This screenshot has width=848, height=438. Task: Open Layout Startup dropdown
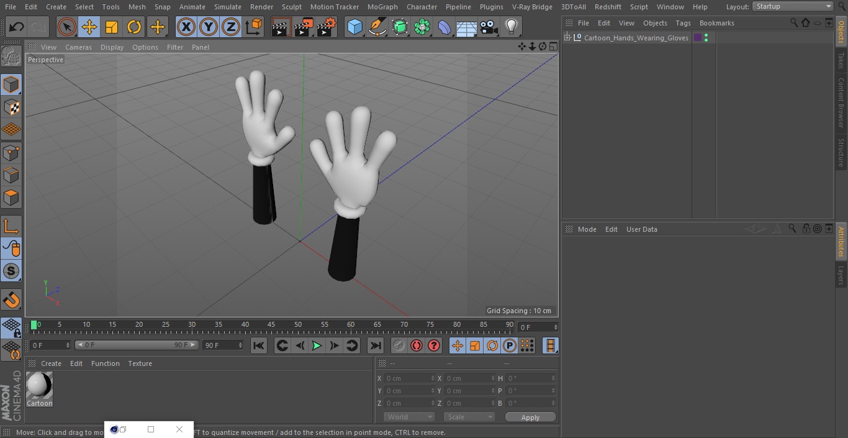pyautogui.click(x=793, y=6)
